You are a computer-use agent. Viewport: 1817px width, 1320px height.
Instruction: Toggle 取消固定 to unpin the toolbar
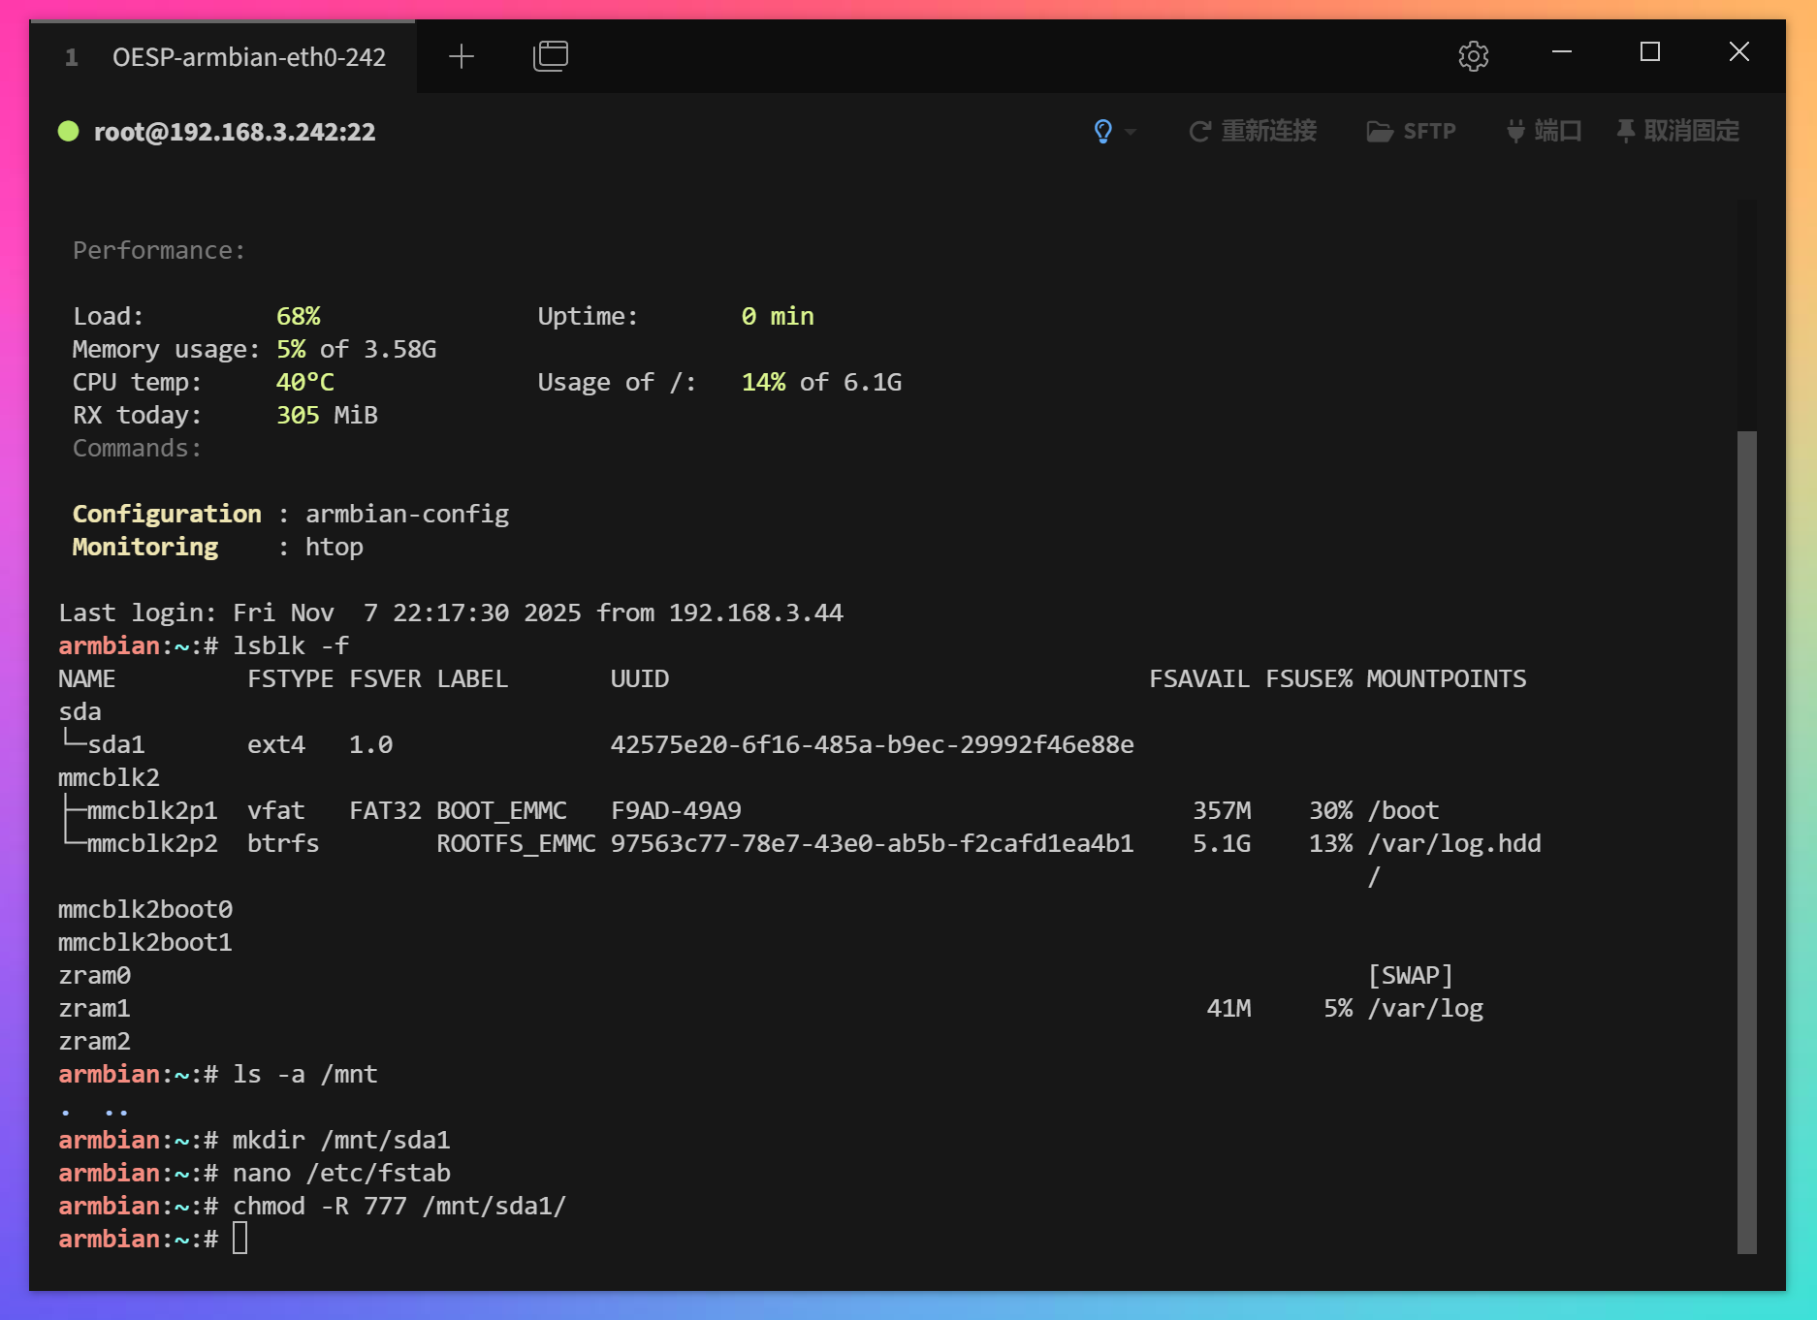1677,131
